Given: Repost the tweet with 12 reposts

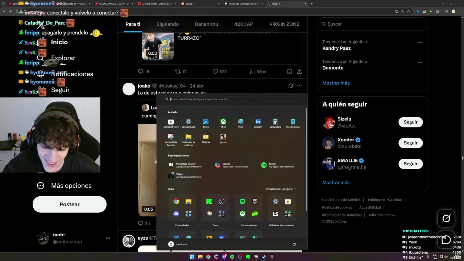Looking at the screenshot, I should pyautogui.click(x=181, y=72).
